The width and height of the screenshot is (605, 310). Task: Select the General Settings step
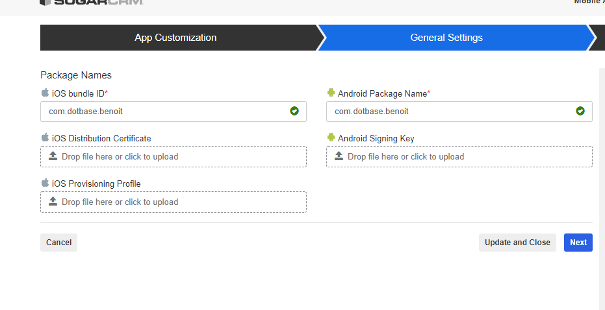[446, 38]
